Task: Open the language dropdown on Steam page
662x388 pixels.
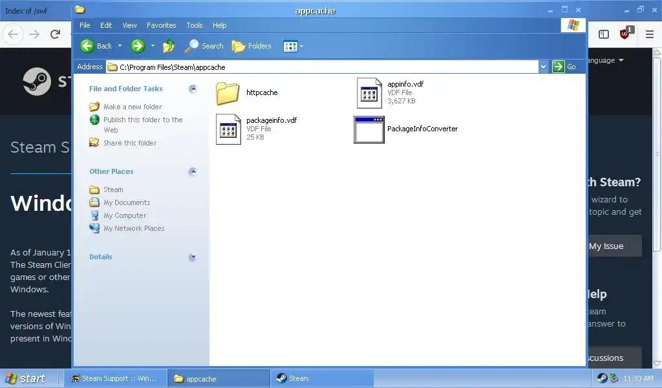Action: pos(606,60)
